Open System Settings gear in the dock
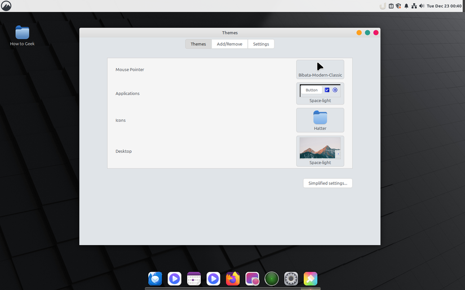The width and height of the screenshot is (465, 290). pos(291,278)
